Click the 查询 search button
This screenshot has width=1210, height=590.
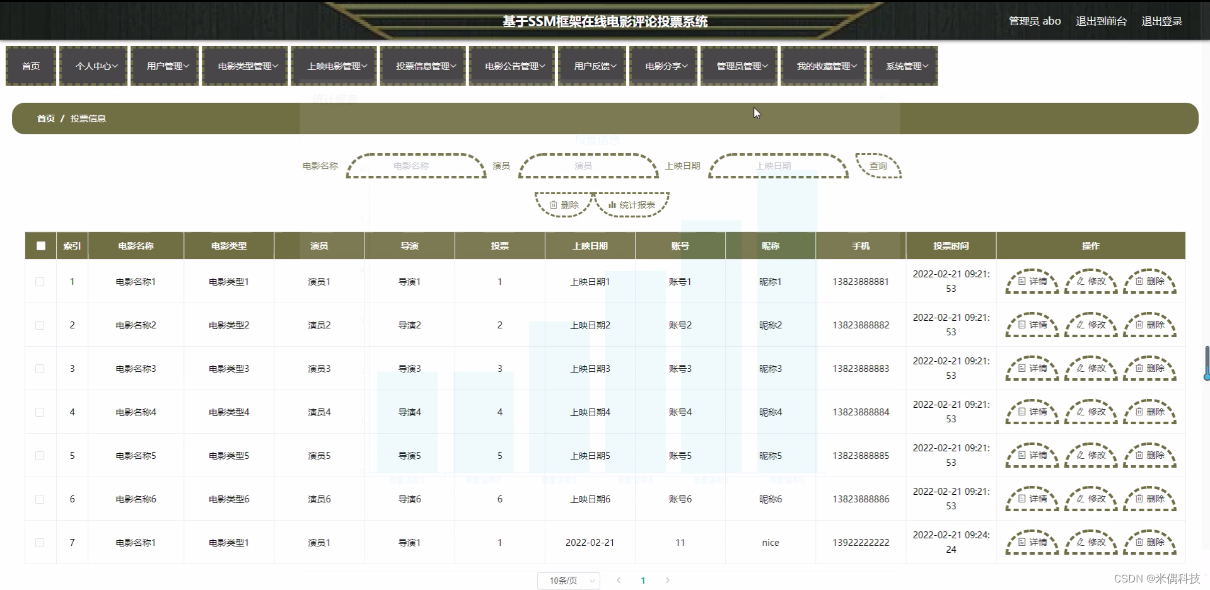pos(878,165)
